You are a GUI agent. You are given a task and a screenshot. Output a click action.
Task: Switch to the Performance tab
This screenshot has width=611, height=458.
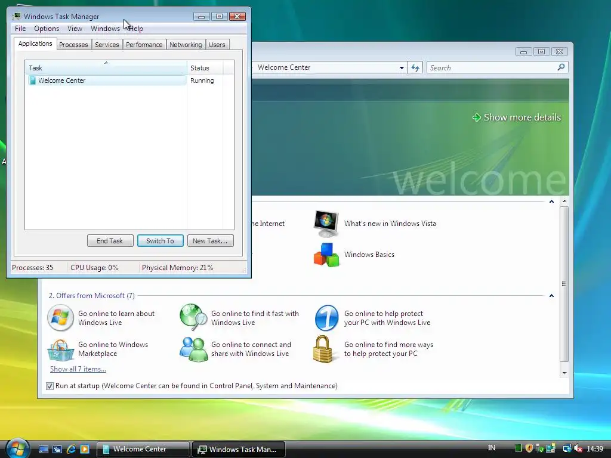(x=144, y=45)
